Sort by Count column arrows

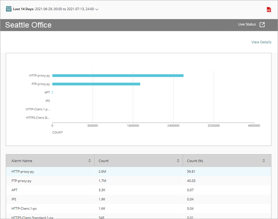point(178,161)
